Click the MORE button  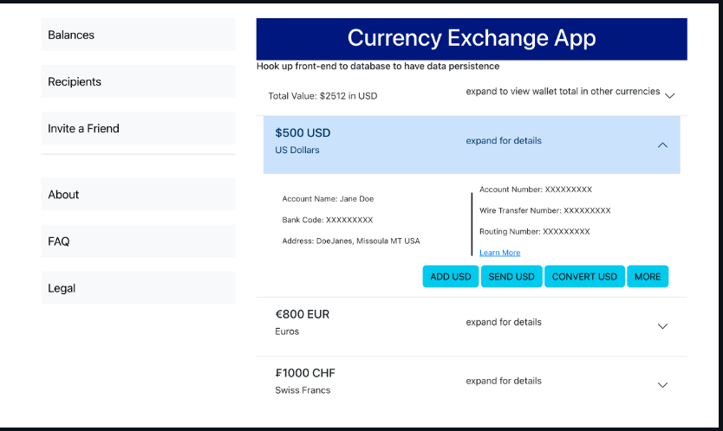click(648, 276)
